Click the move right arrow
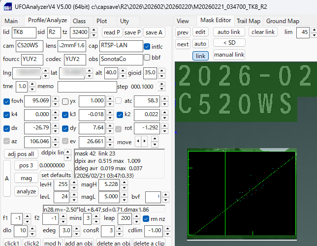Image resolution: width=317 pixels, height=246 pixels. tap(144, 141)
